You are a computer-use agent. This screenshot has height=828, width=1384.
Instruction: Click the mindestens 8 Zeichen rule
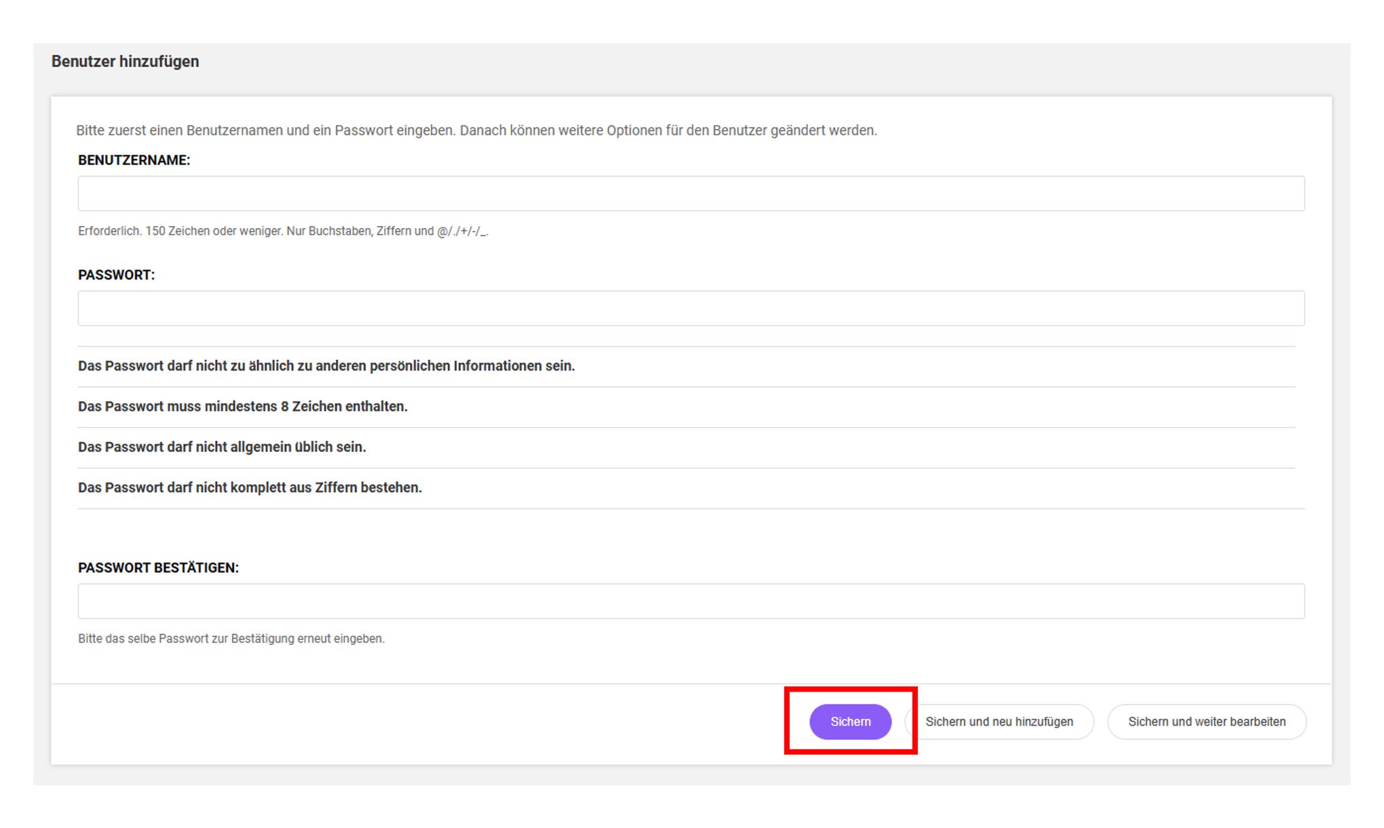(242, 407)
